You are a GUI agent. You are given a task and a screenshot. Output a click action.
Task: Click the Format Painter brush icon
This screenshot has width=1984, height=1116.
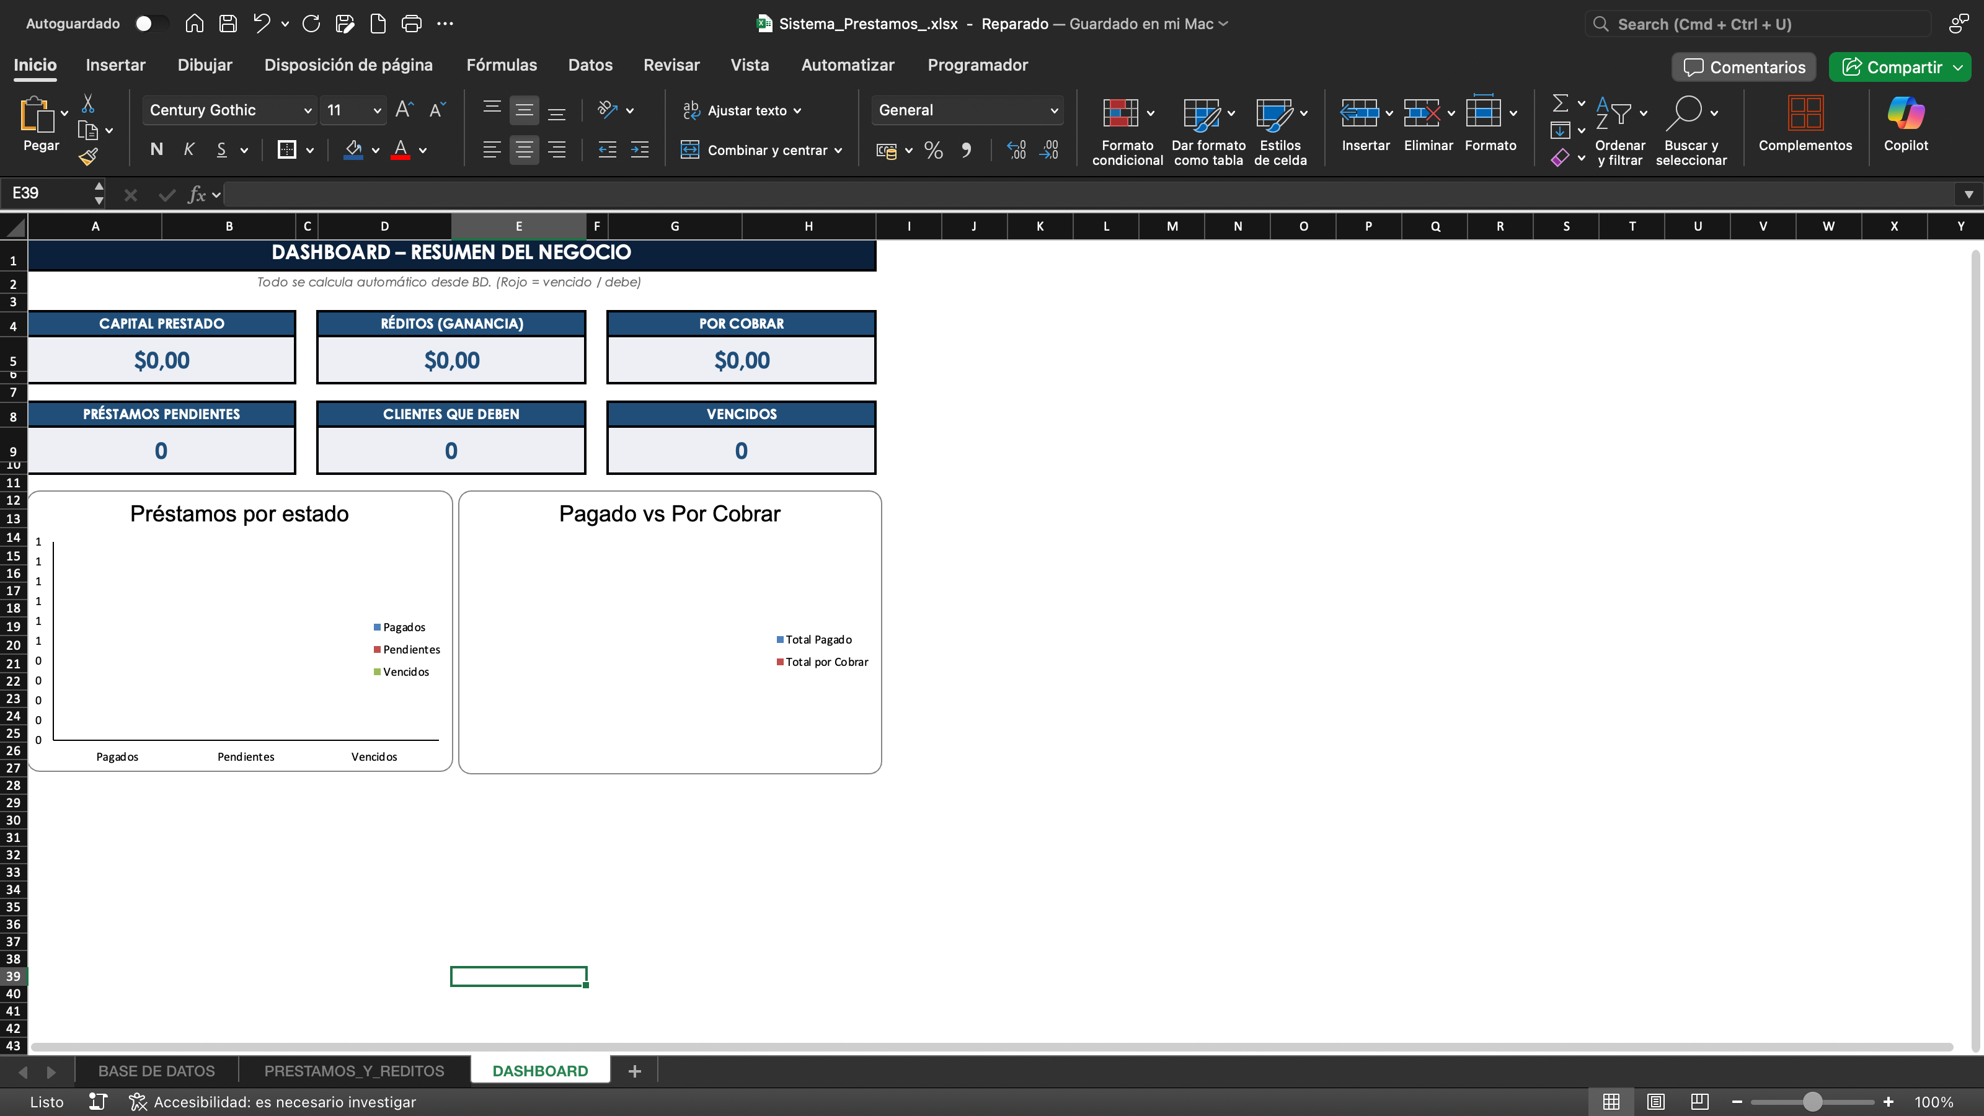tap(89, 157)
